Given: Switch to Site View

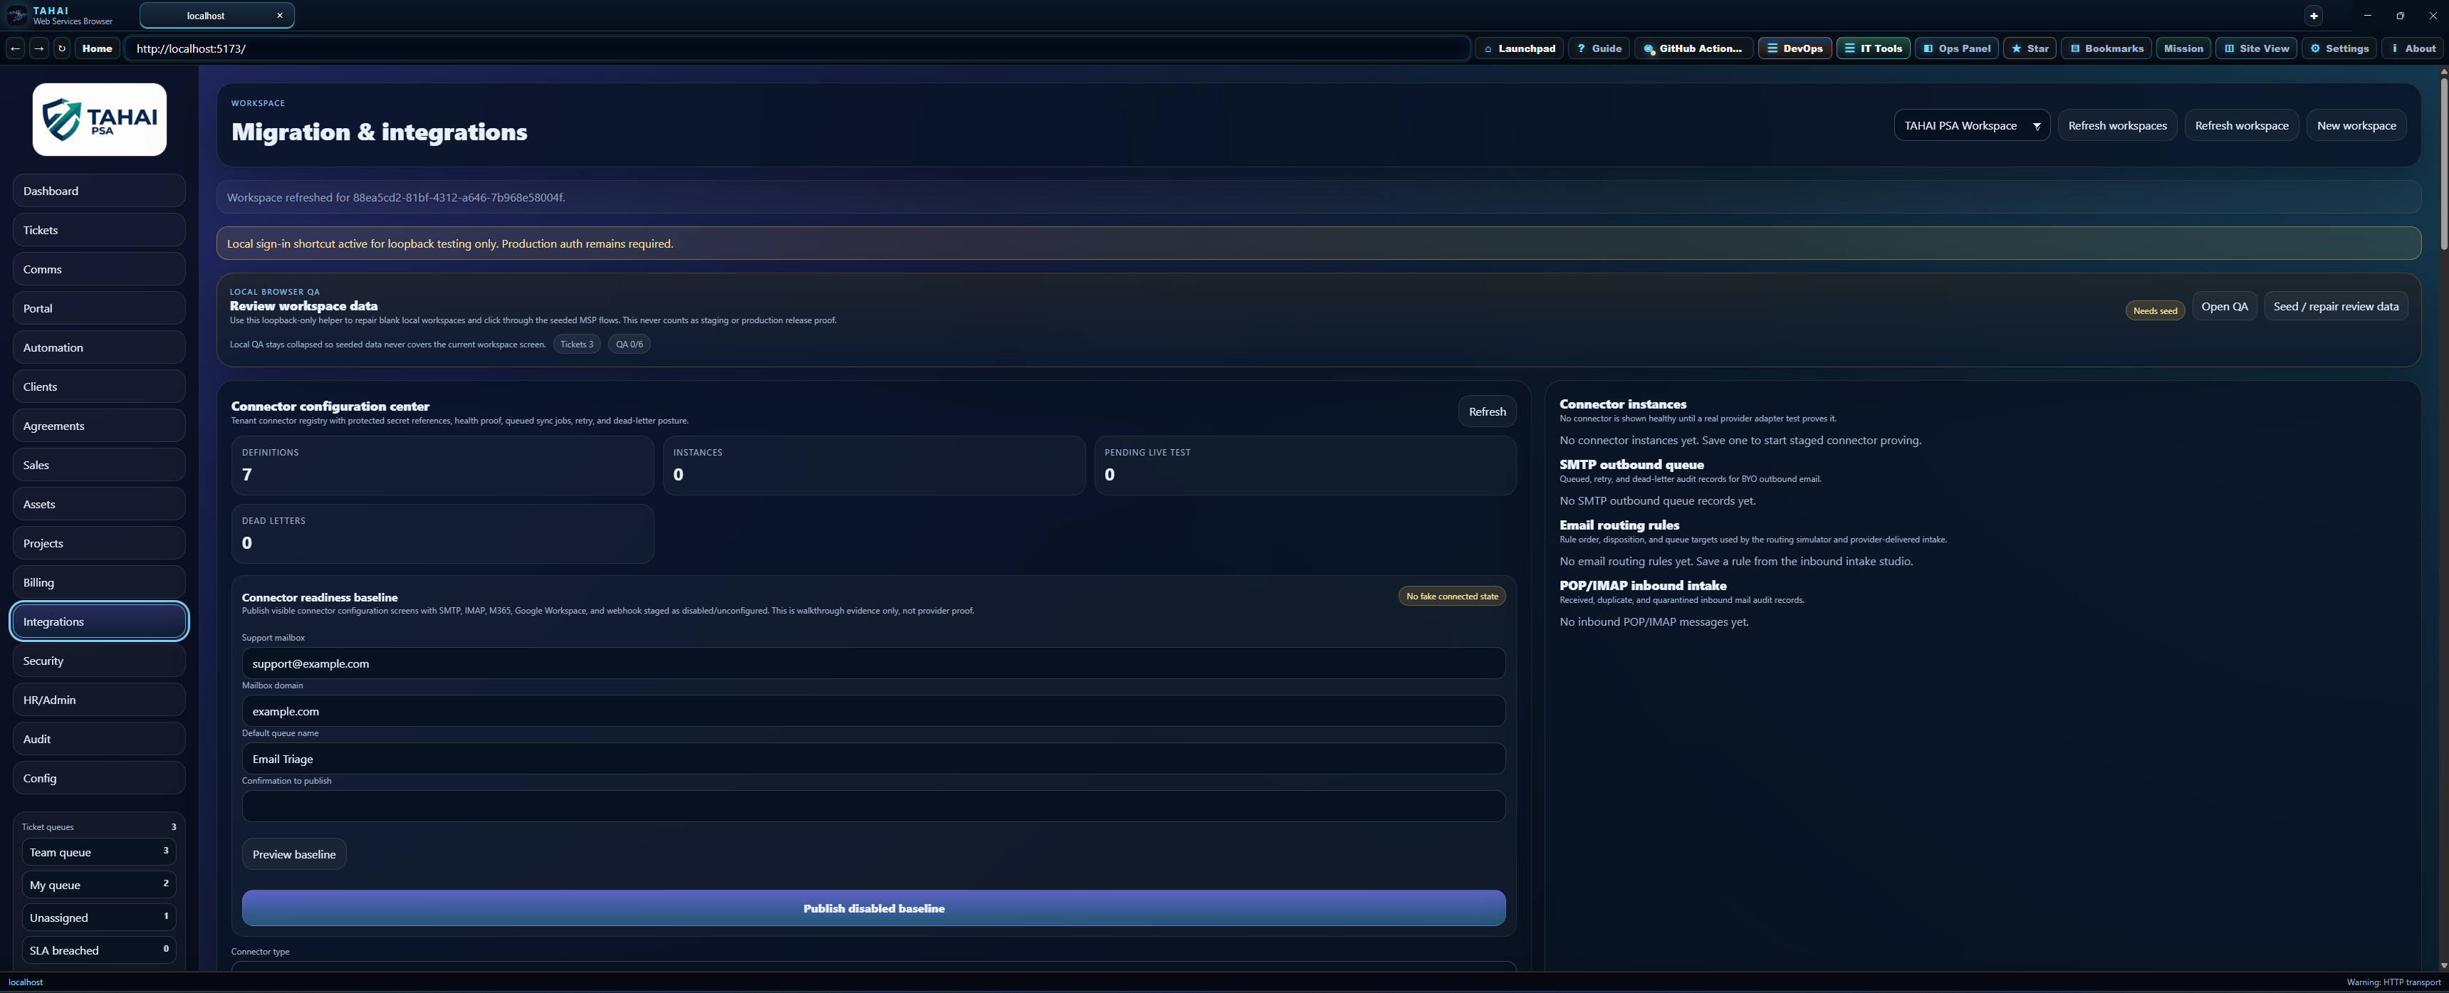Looking at the screenshot, I should coord(2256,48).
